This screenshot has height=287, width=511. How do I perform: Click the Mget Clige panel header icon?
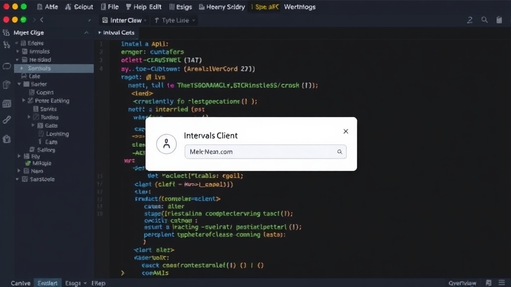point(6,32)
